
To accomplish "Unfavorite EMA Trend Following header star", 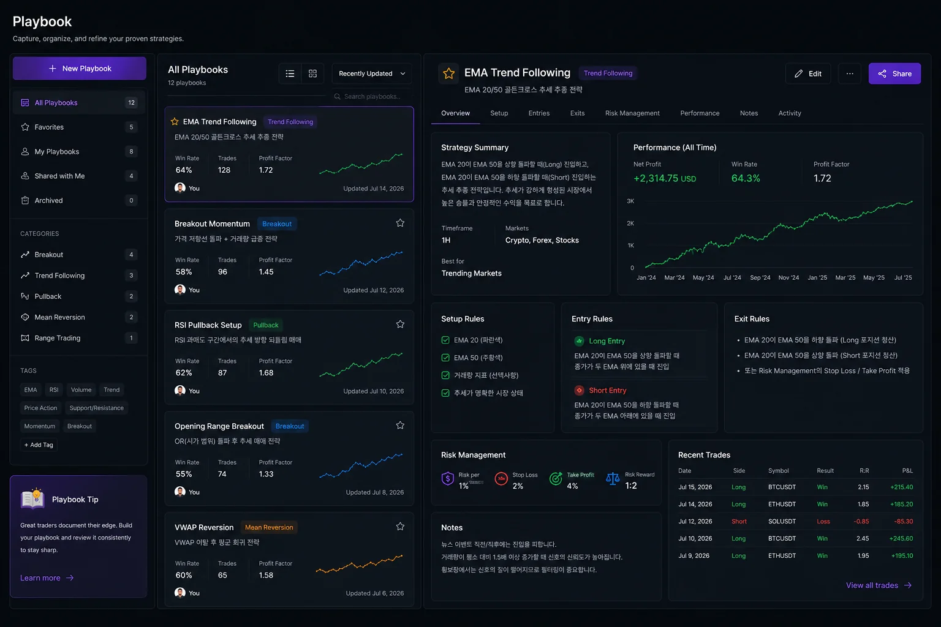I will [448, 73].
